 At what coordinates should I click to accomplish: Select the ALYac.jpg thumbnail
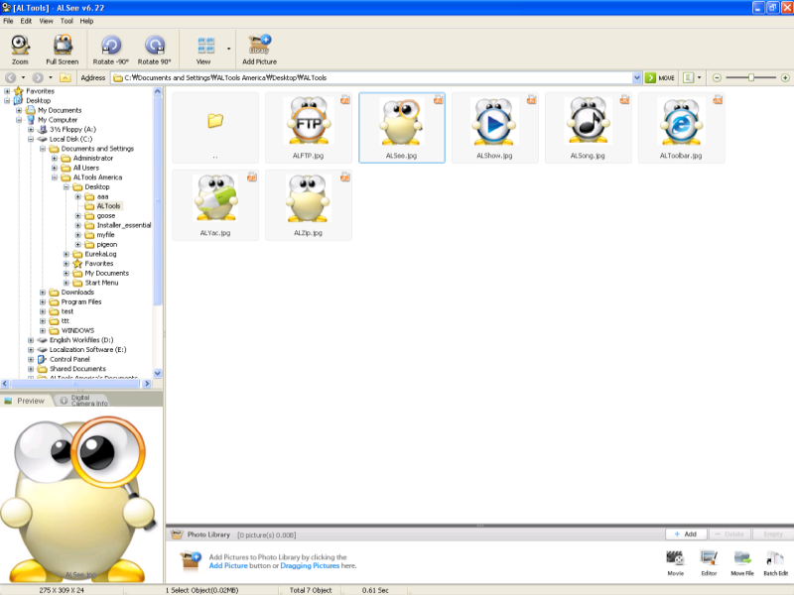click(x=215, y=205)
